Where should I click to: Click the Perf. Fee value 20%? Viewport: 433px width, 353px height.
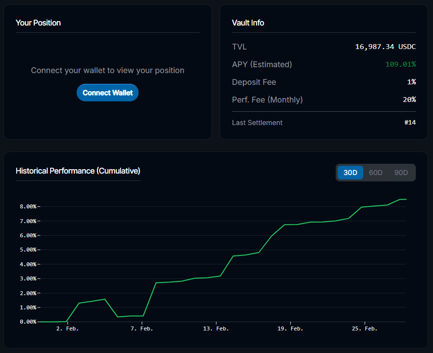point(409,100)
